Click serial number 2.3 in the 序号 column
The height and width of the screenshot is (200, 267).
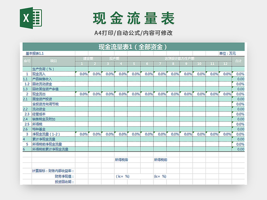pos(27,114)
